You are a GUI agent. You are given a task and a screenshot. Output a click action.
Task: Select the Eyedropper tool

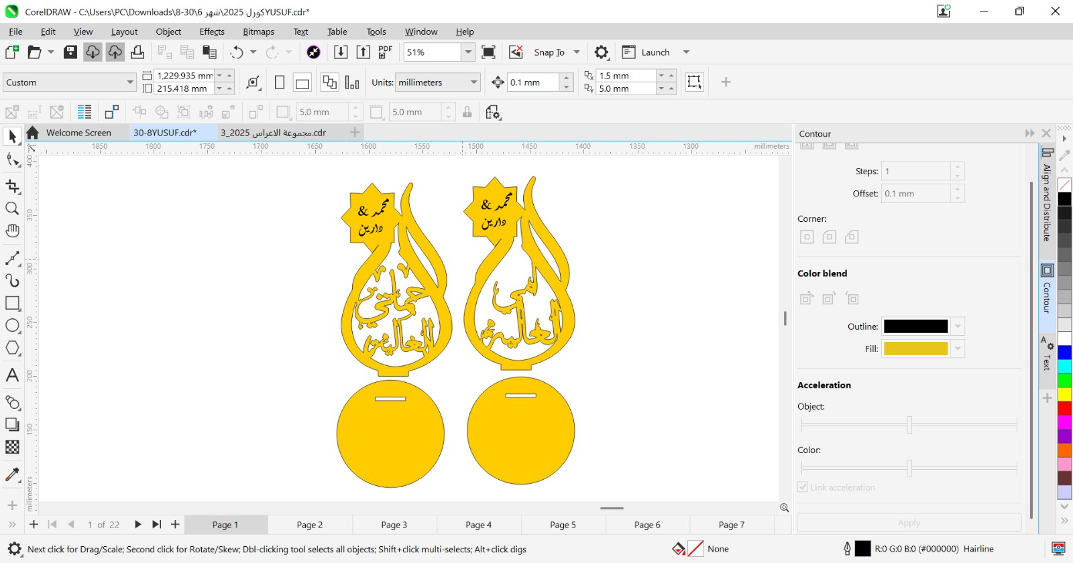(x=12, y=475)
